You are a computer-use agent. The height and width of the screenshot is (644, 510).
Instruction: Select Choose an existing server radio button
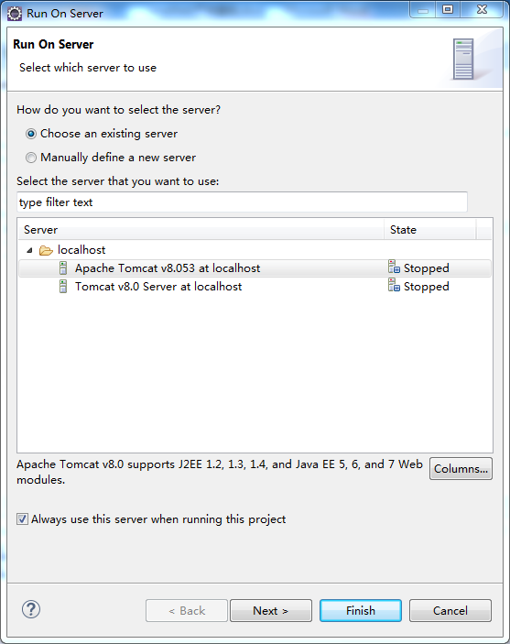(x=31, y=134)
